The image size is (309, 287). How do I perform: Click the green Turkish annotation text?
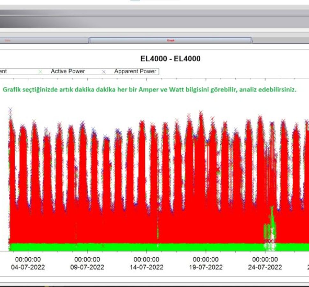[149, 90]
